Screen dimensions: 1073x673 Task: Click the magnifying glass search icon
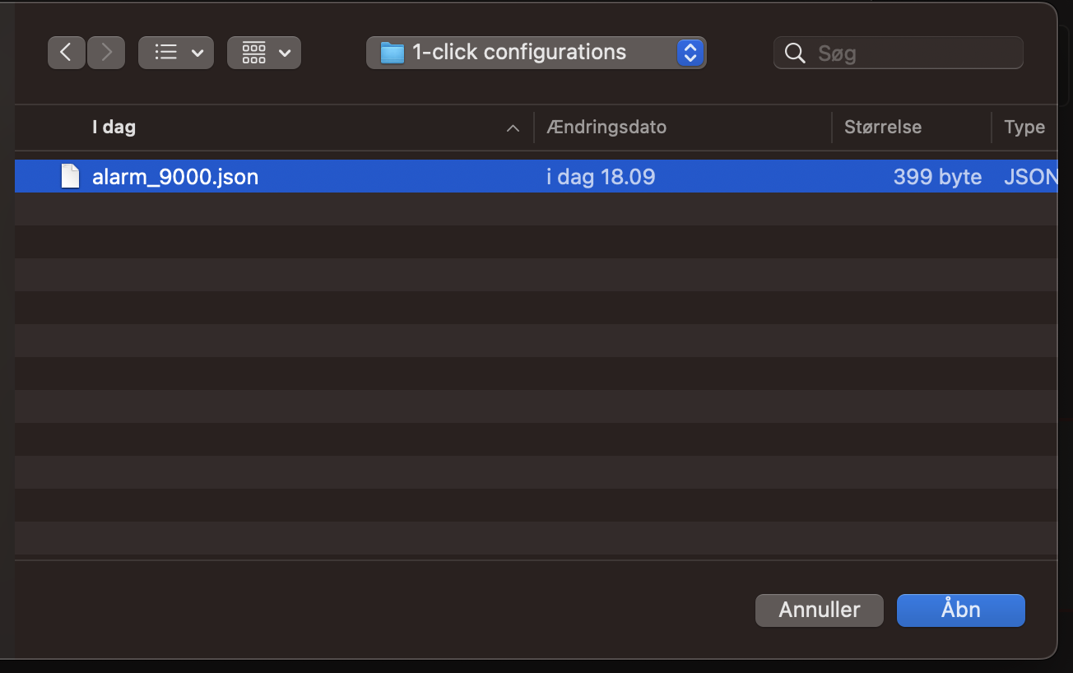pos(795,53)
